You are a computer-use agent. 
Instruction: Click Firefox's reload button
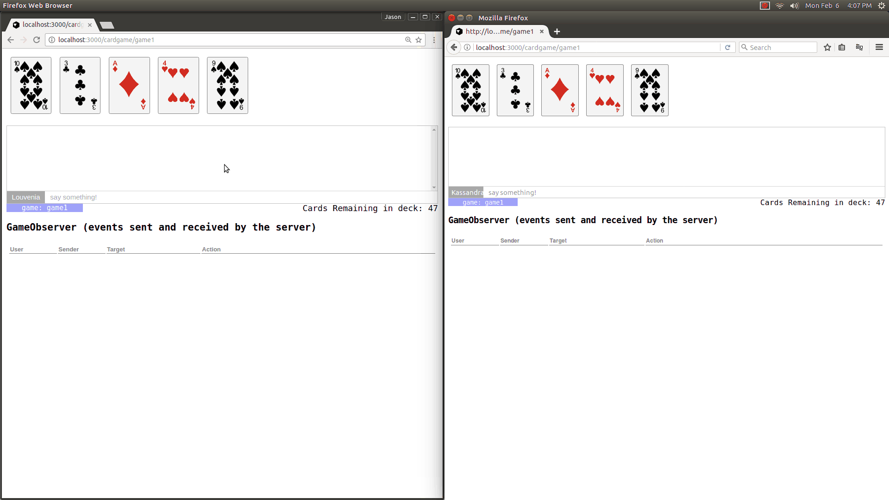[x=727, y=47]
